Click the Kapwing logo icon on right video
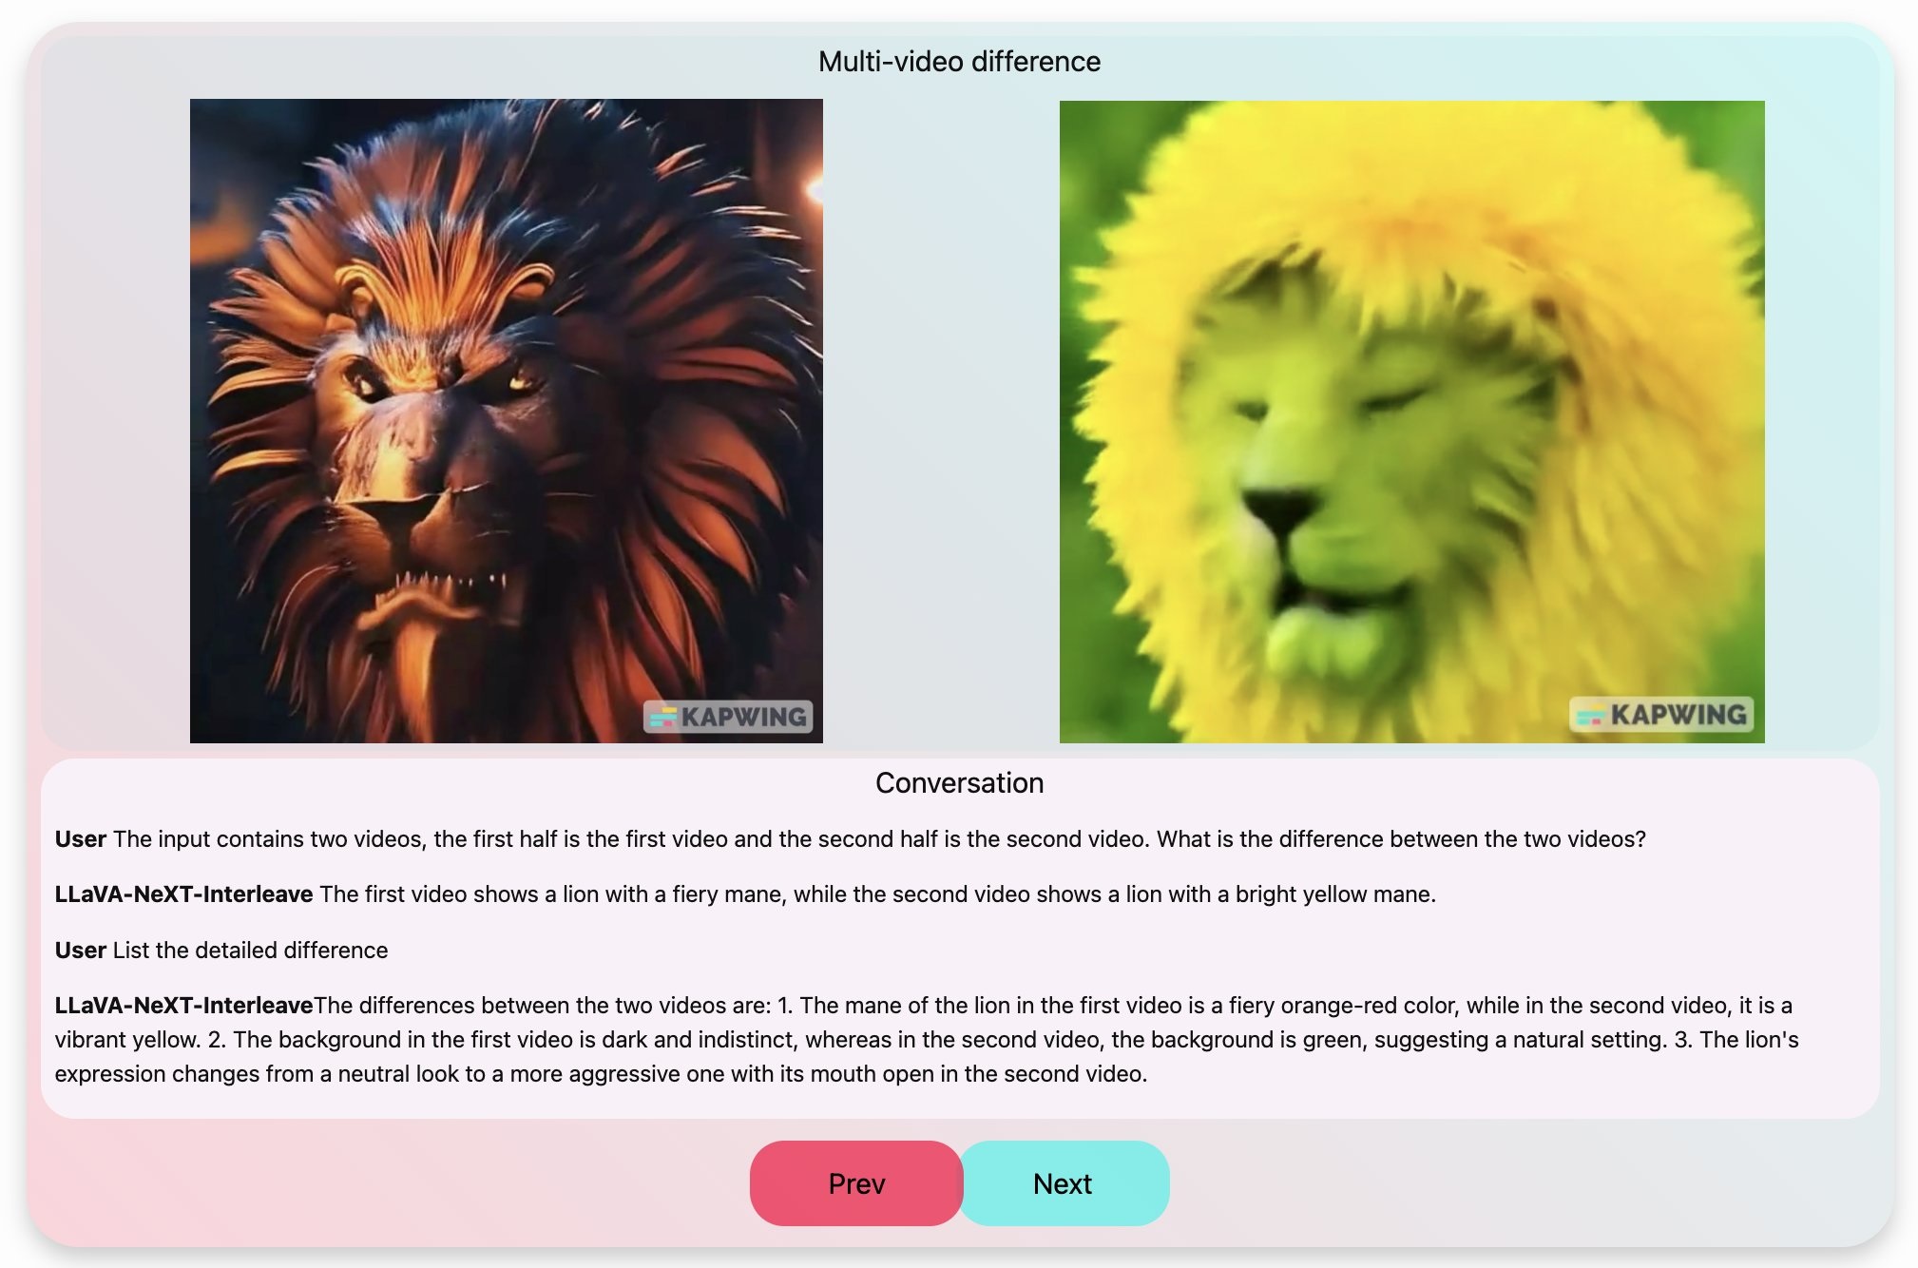This screenshot has height=1268, width=1918. pyautogui.click(x=1591, y=715)
